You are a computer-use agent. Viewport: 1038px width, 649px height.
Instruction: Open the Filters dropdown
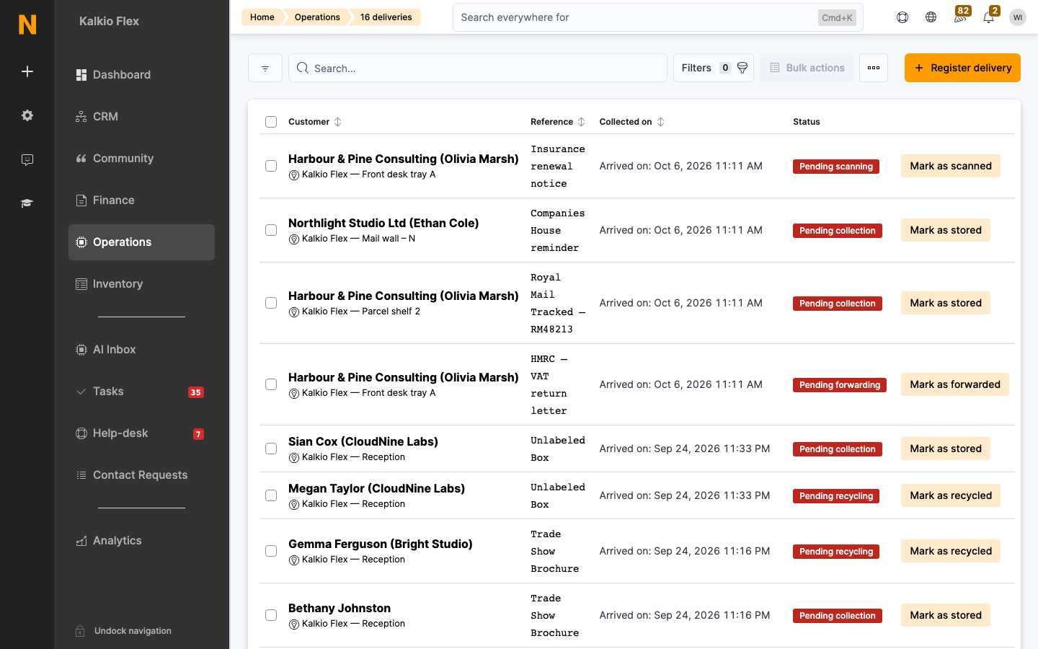(714, 68)
